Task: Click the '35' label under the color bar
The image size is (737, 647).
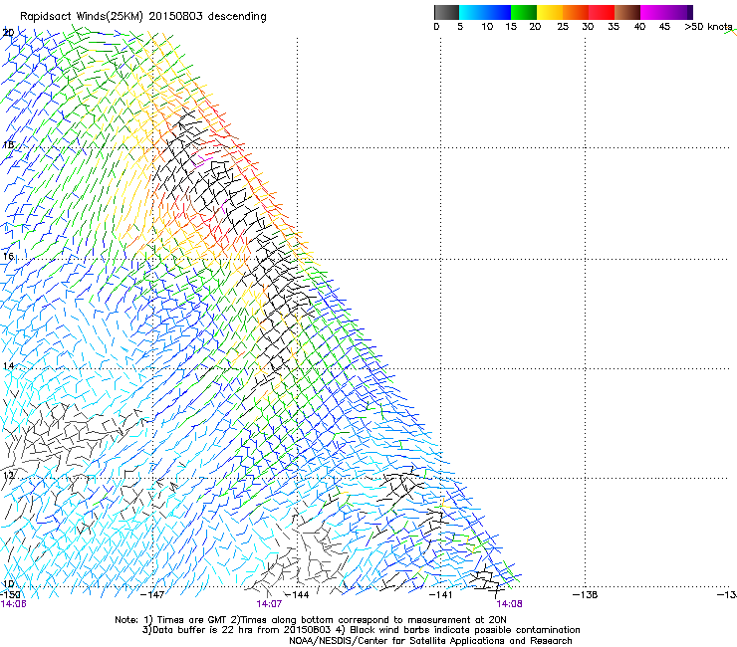Action: (614, 27)
